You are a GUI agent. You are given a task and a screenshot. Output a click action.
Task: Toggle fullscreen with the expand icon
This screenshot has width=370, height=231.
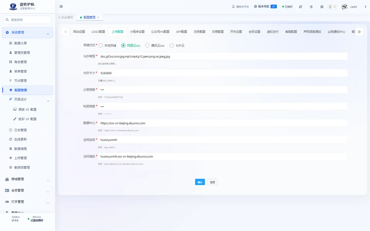322,7
